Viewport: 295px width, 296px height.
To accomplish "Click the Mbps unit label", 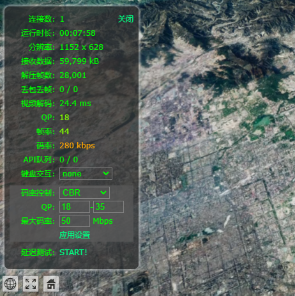I will point(103,221).
